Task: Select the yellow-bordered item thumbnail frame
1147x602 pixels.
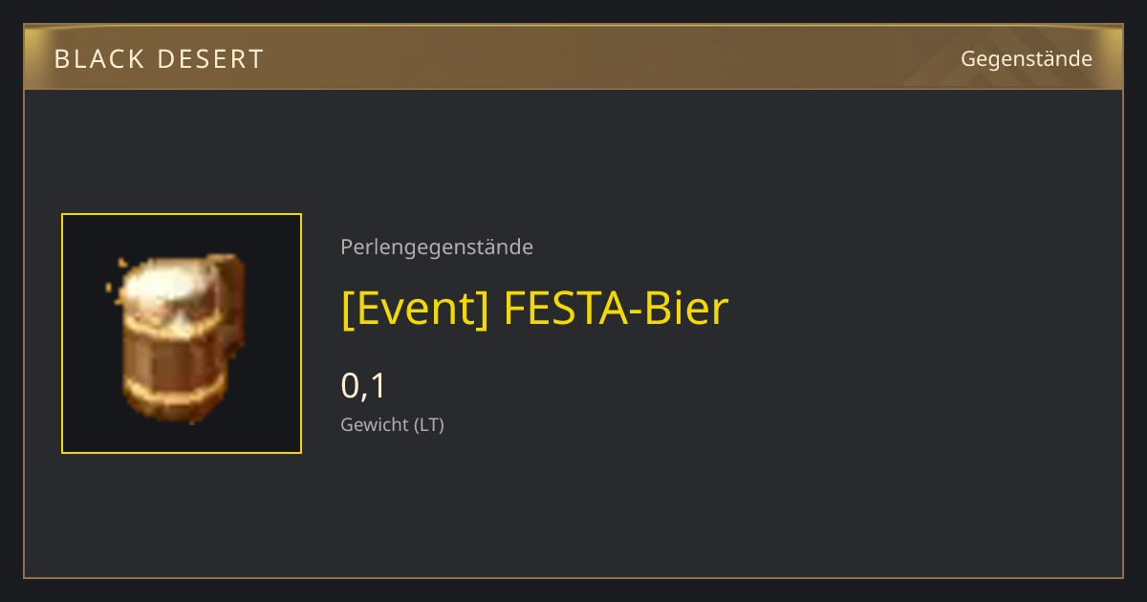Action: pos(182,333)
